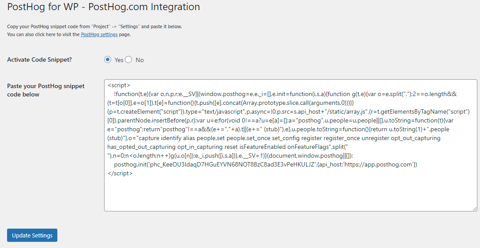Click the empty area below the closing script tag

(290, 194)
